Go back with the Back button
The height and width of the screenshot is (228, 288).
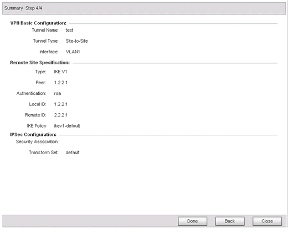(230, 221)
